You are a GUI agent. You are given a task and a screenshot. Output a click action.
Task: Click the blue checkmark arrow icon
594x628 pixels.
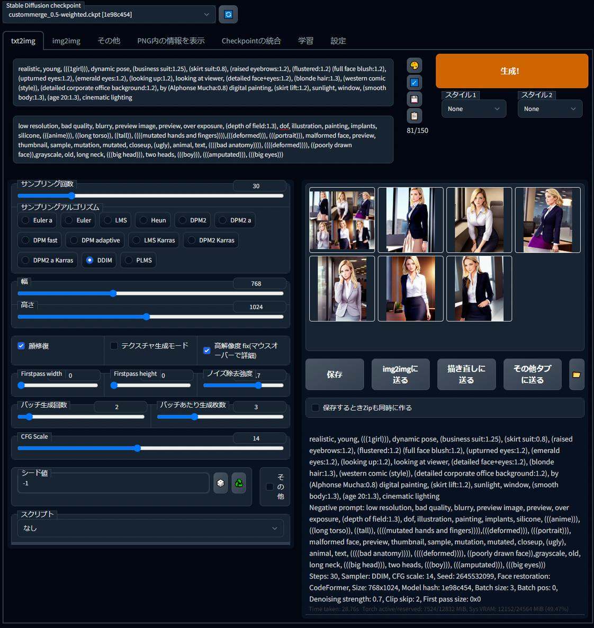(414, 83)
